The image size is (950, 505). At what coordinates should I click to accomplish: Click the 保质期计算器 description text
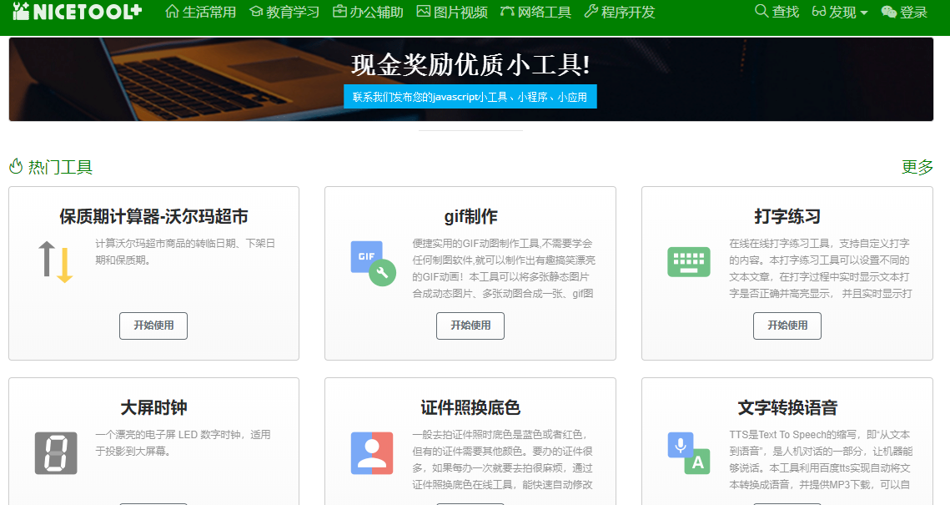click(185, 251)
